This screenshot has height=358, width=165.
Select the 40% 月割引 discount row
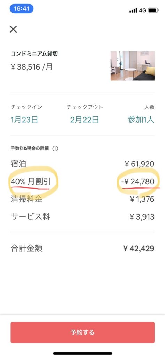[82, 182]
